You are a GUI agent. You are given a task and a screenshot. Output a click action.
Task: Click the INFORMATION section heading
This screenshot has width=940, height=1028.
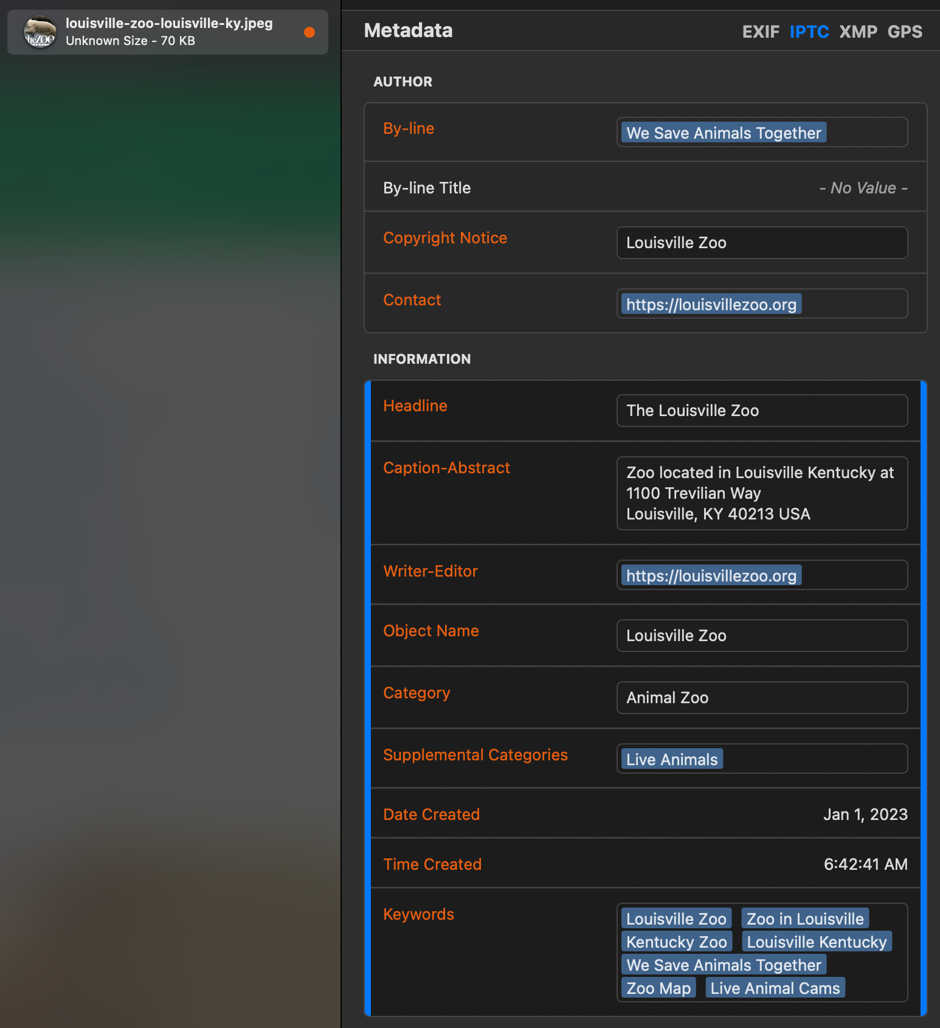pos(422,359)
